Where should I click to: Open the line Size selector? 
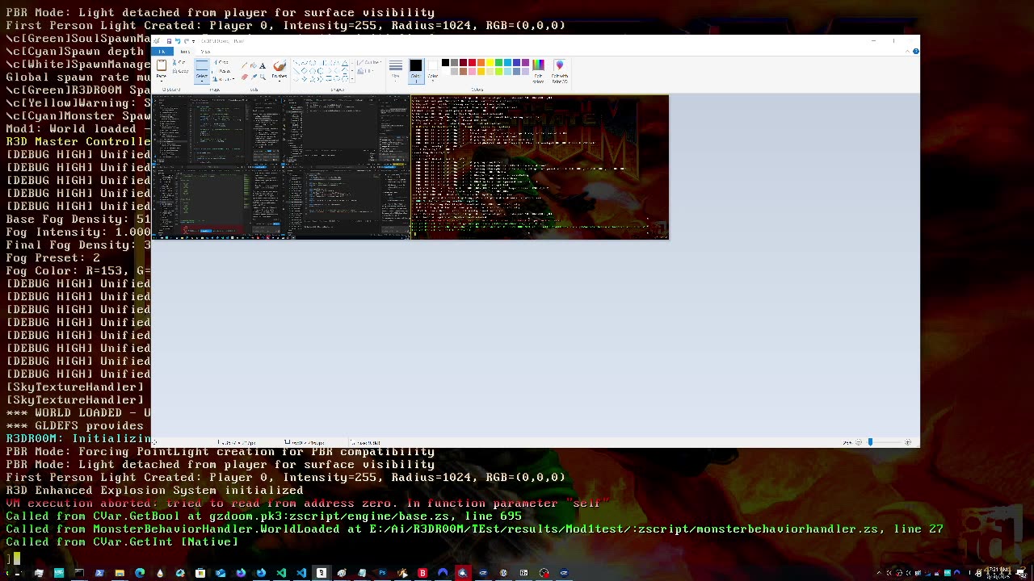pos(395,69)
